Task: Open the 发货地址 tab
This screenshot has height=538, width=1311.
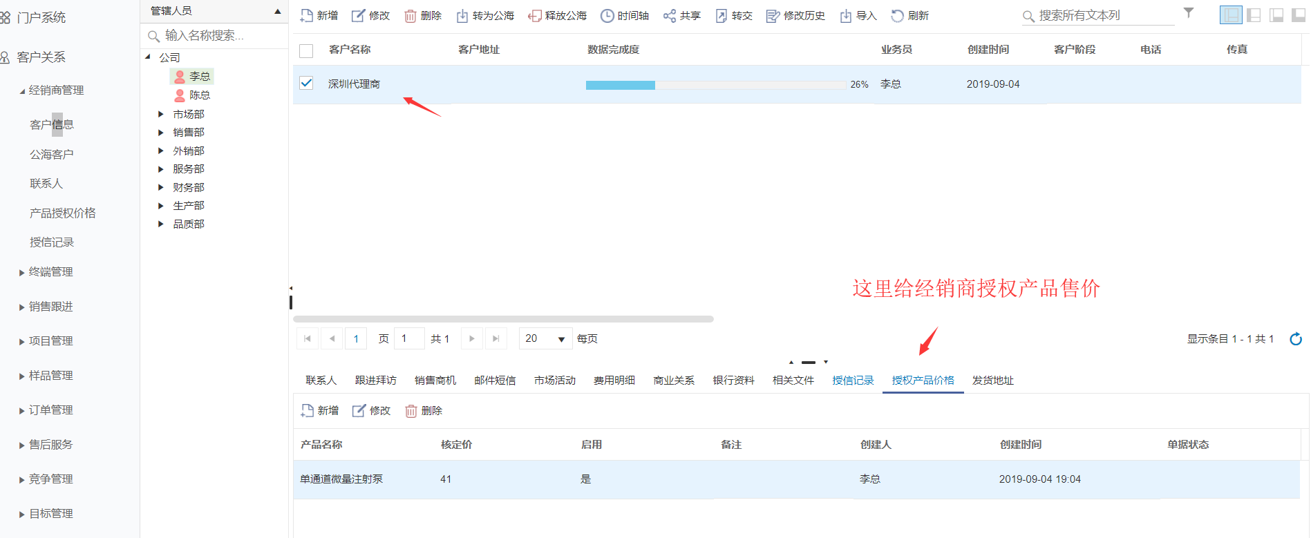Action: click(992, 381)
